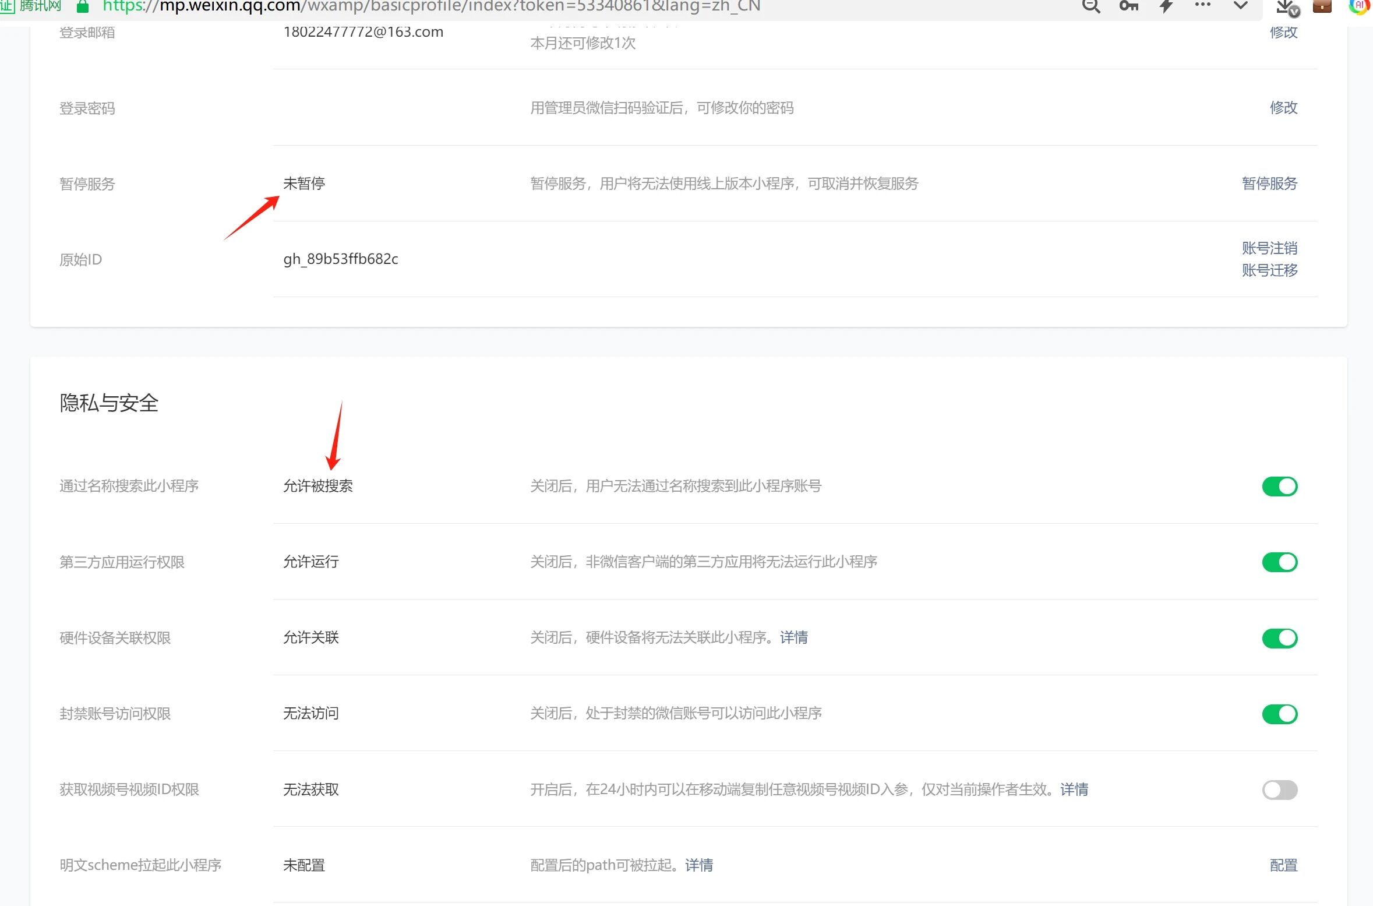Image resolution: width=1373 pixels, height=906 pixels.
Task: Click the green padlock security icon
Action: point(83,6)
